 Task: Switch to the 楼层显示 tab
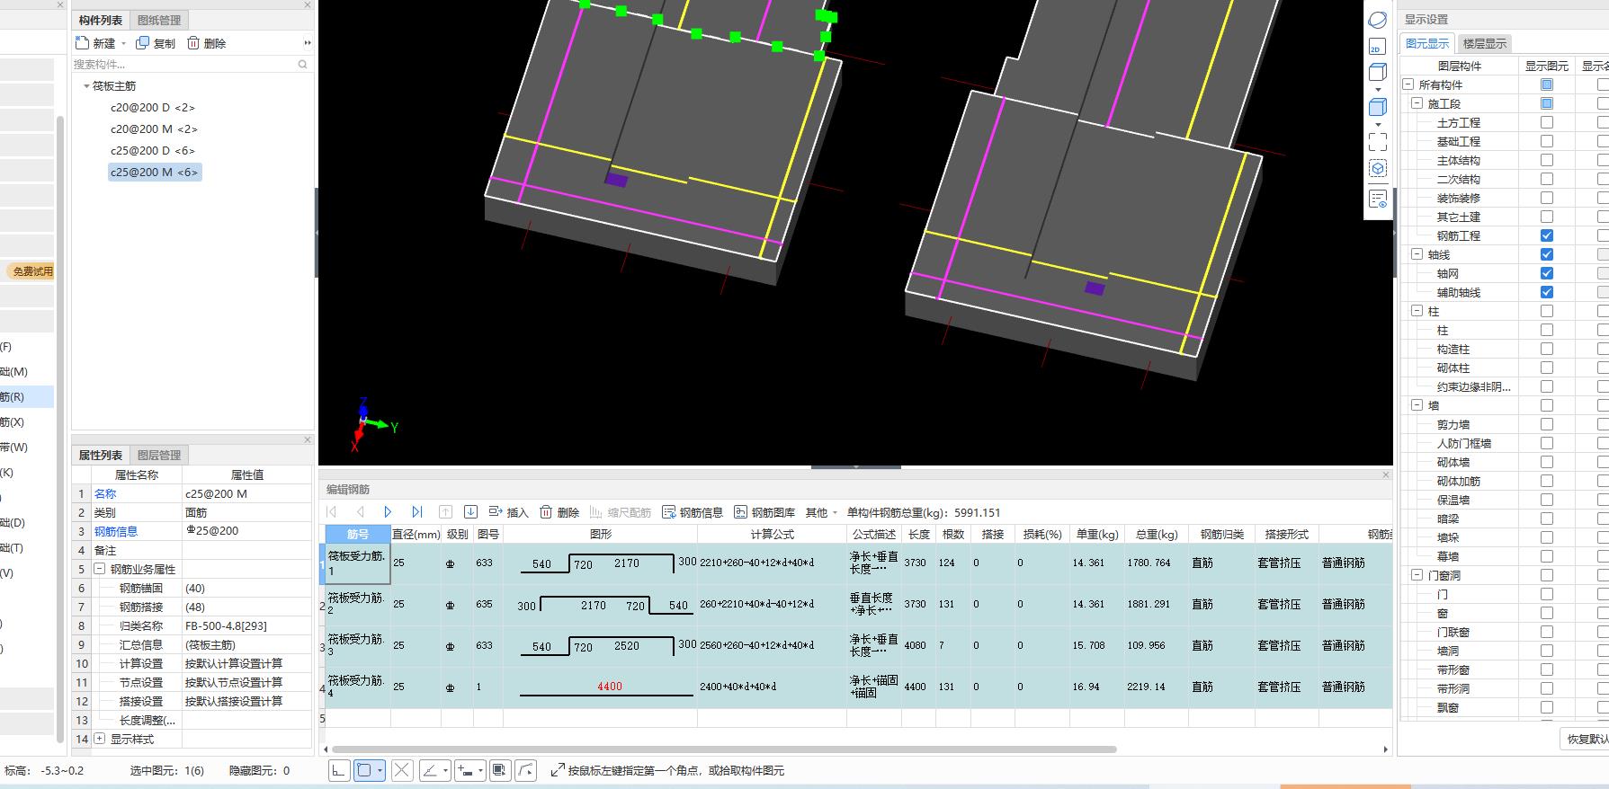pyautogui.click(x=1484, y=43)
